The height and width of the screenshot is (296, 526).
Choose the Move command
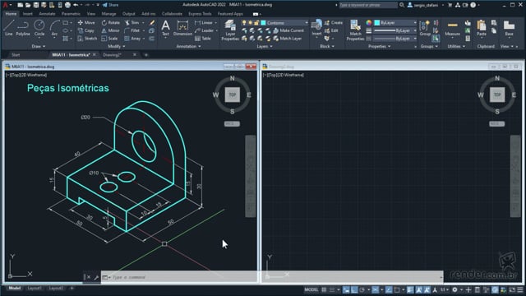tap(86, 22)
